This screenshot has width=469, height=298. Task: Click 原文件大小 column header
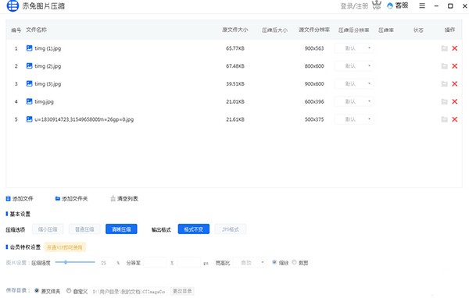point(235,30)
